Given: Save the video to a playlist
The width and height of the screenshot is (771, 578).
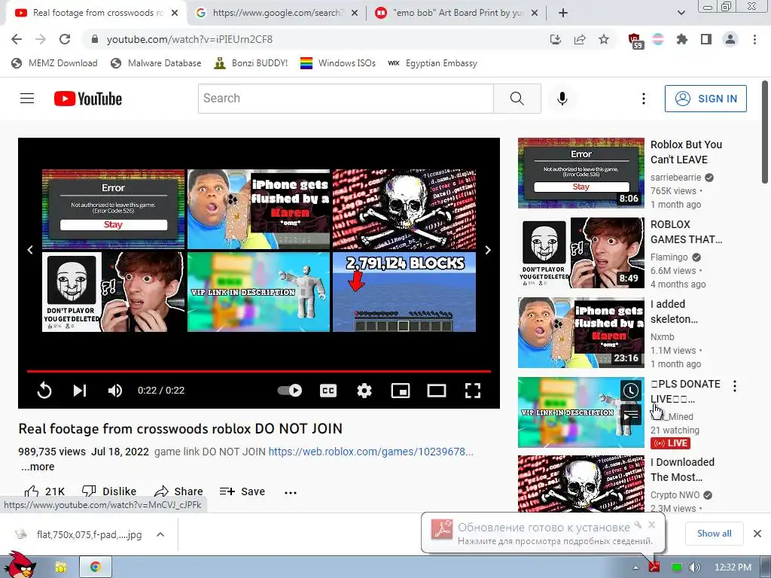Looking at the screenshot, I should click(242, 491).
